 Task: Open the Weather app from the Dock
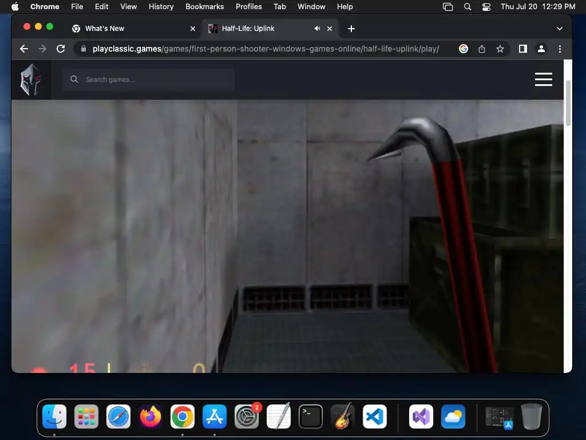453,417
